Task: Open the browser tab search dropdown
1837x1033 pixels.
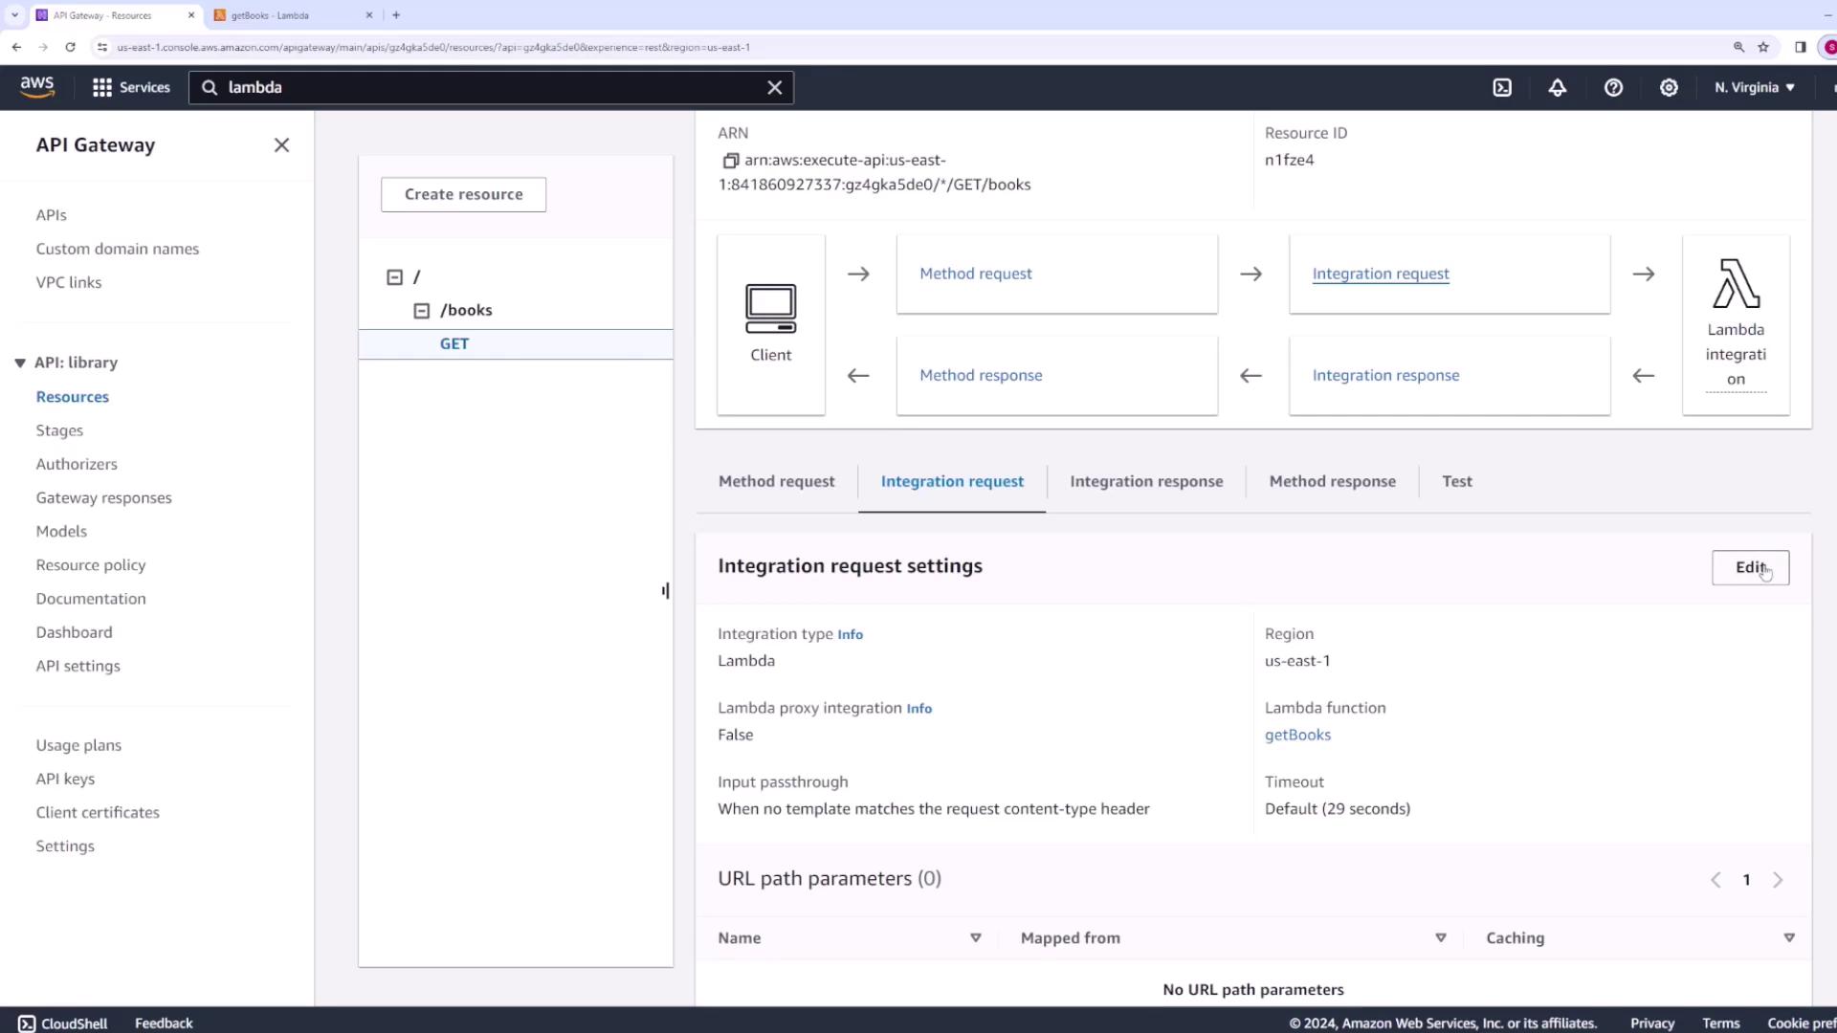Action: 14,15
